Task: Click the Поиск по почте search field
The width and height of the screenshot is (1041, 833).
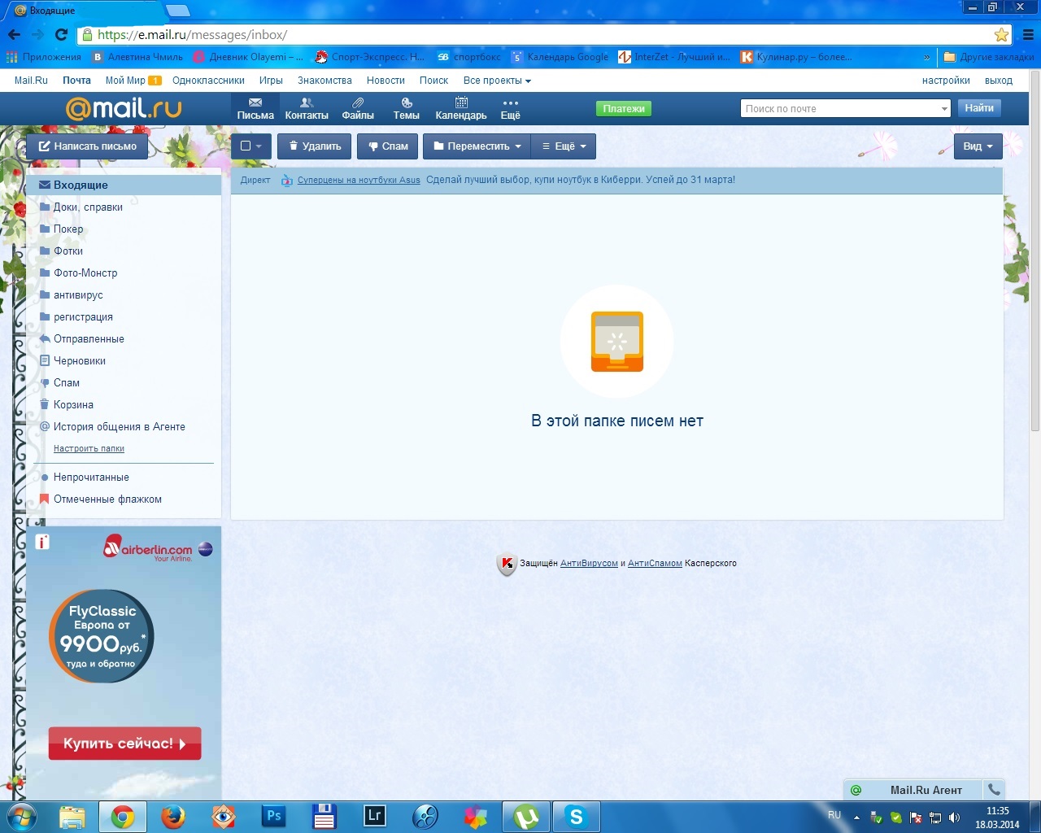Action: coord(840,108)
